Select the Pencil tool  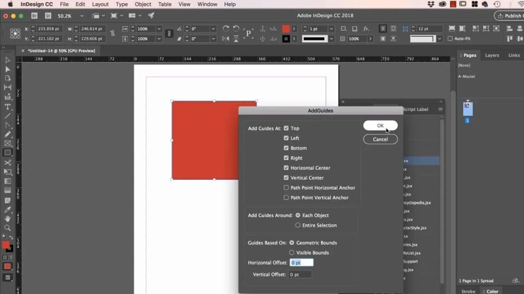coord(7,135)
